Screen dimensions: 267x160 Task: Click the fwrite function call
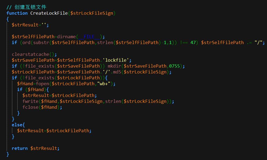(x=30, y=101)
